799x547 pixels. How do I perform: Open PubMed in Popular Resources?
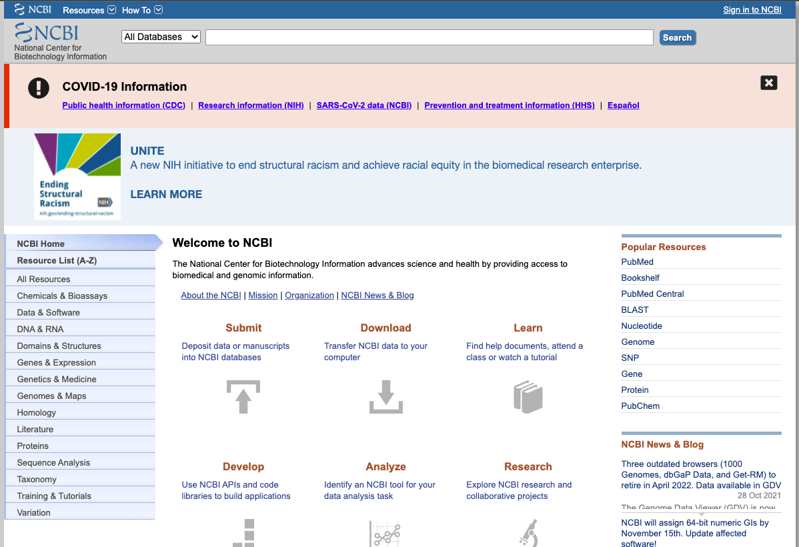click(x=637, y=262)
